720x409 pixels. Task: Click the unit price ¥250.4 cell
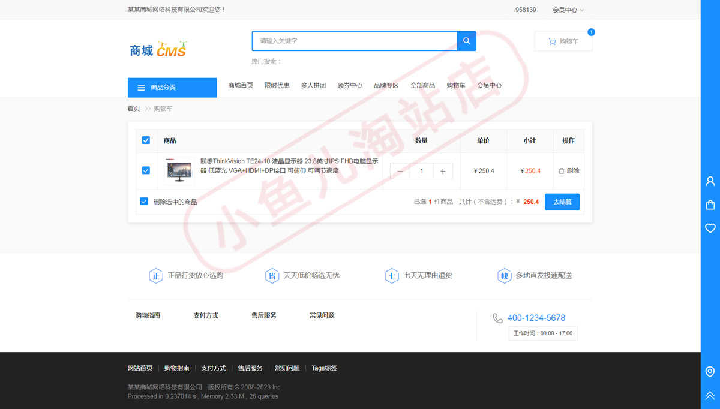[x=484, y=171]
